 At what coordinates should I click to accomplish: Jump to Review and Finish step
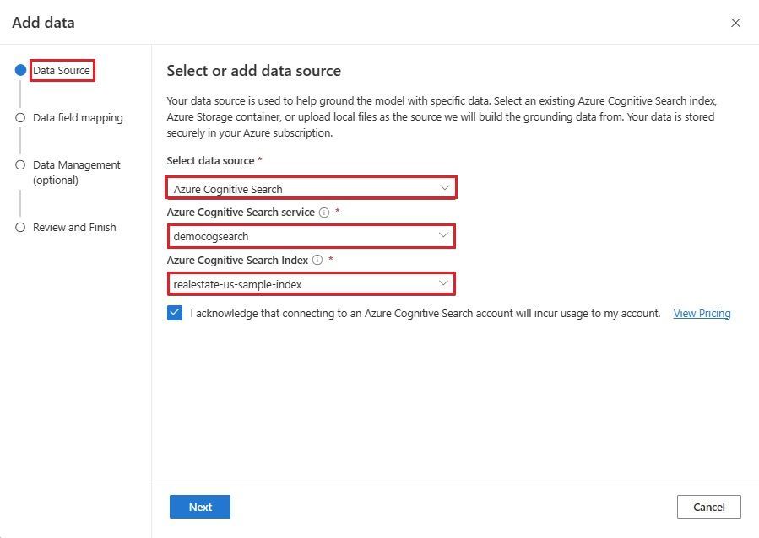tap(74, 228)
